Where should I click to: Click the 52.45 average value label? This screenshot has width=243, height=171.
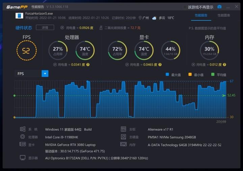coord(231,95)
